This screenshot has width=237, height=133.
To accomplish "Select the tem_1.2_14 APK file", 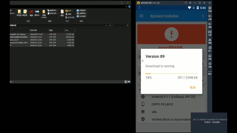I will click(42, 40).
